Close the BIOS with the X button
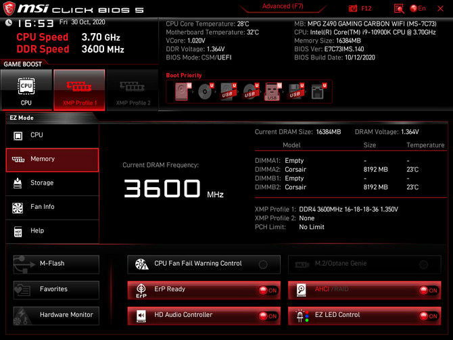Image resolution: width=453 pixels, height=340 pixels. (441, 9)
